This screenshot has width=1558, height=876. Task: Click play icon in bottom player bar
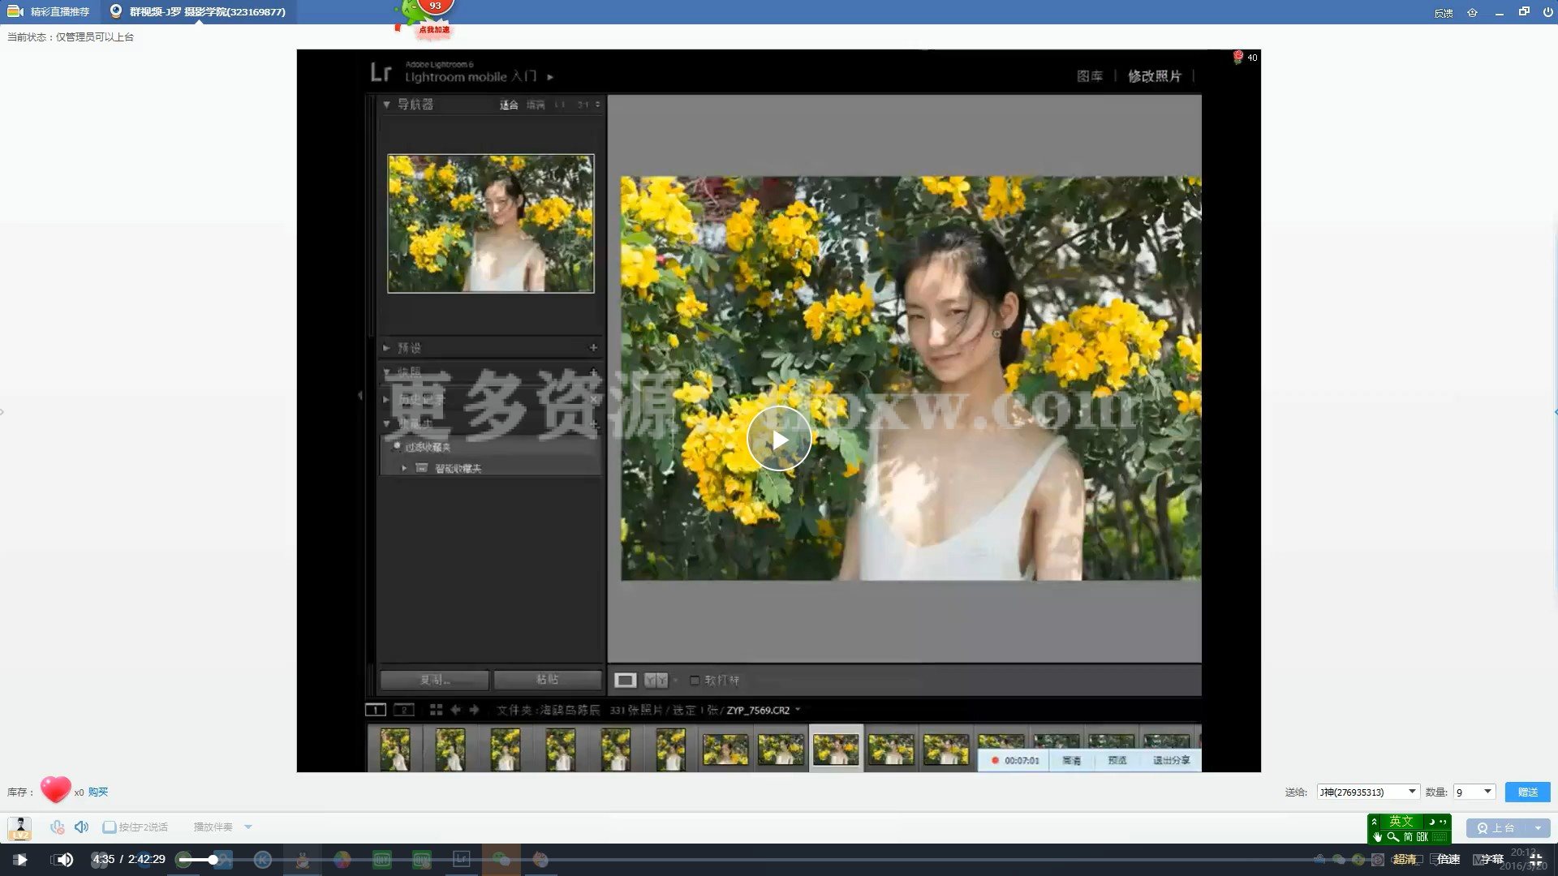[20, 859]
